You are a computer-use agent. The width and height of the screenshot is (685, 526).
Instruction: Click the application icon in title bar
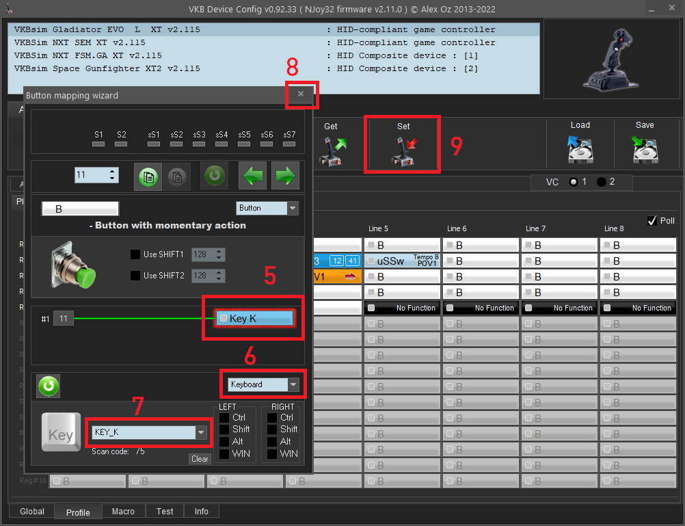point(8,9)
